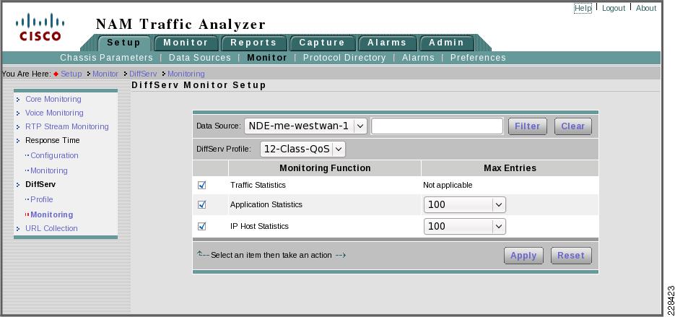Select Response Time in the sidebar
675x317 pixels.
pyautogui.click(x=53, y=140)
